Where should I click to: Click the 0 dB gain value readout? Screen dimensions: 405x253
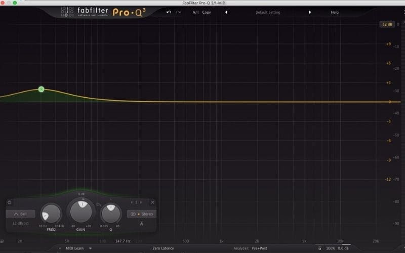pyautogui.click(x=82, y=194)
